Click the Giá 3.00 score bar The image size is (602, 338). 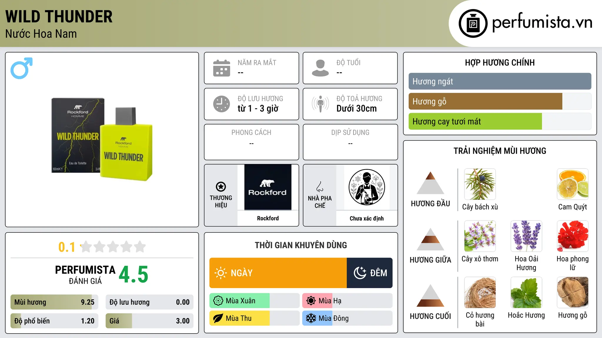(150, 321)
